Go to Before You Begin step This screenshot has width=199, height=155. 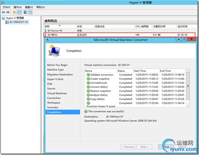coord(57,65)
